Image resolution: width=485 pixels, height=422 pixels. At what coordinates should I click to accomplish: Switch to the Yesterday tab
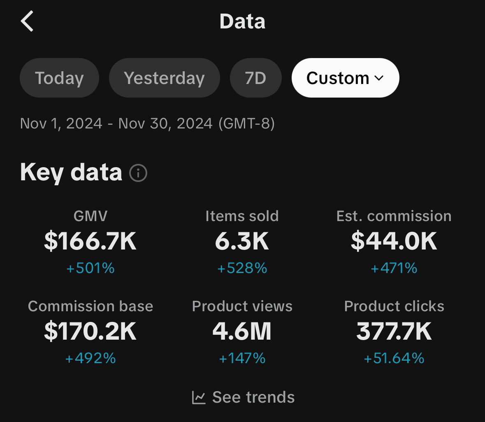coord(164,78)
